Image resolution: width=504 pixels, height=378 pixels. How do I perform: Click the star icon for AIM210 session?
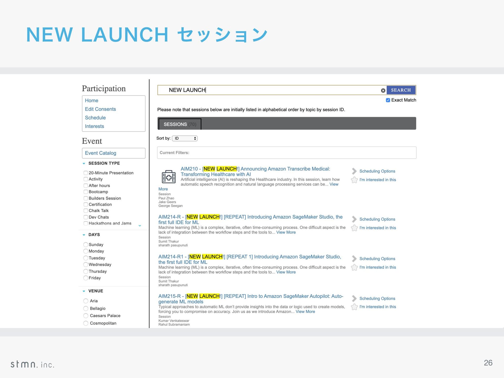(x=354, y=180)
